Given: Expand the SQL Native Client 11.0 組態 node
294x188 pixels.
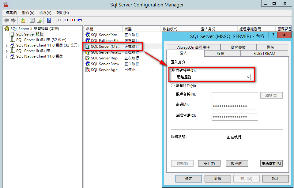Looking at the screenshot, I should 7,56.
